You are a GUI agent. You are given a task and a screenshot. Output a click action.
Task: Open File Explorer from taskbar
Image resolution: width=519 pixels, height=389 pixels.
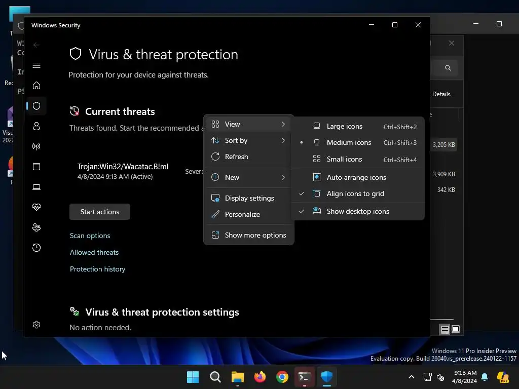(237, 377)
